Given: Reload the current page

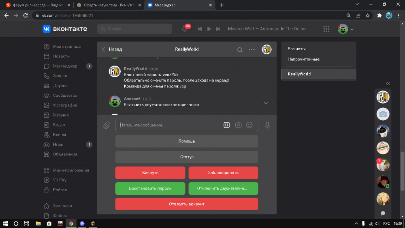Looking at the screenshot, I should pyautogui.click(x=25, y=15).
